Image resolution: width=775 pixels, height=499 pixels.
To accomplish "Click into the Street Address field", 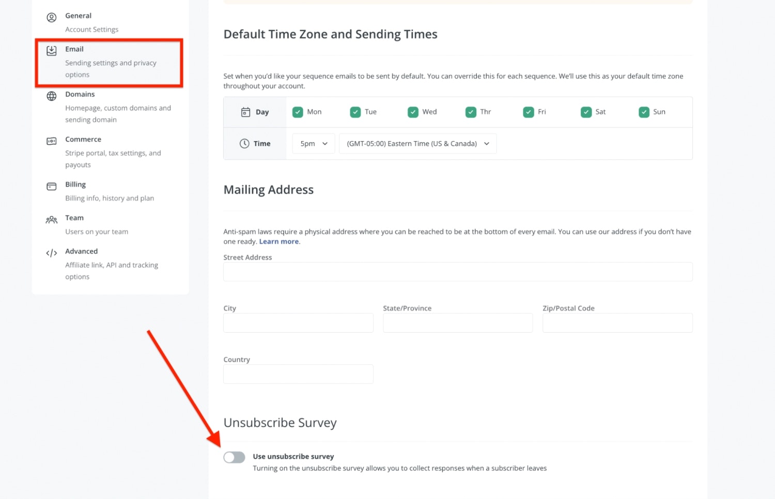I will tap(457, 272).
